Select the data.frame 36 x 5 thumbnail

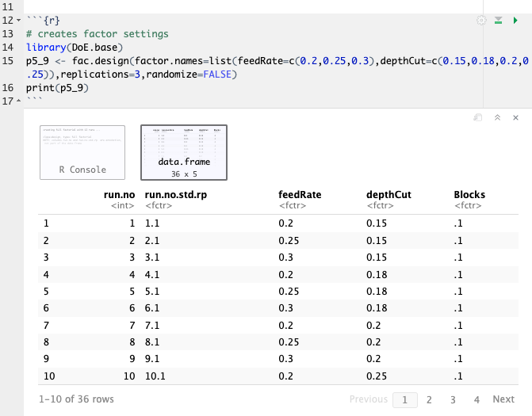[183, 151]
